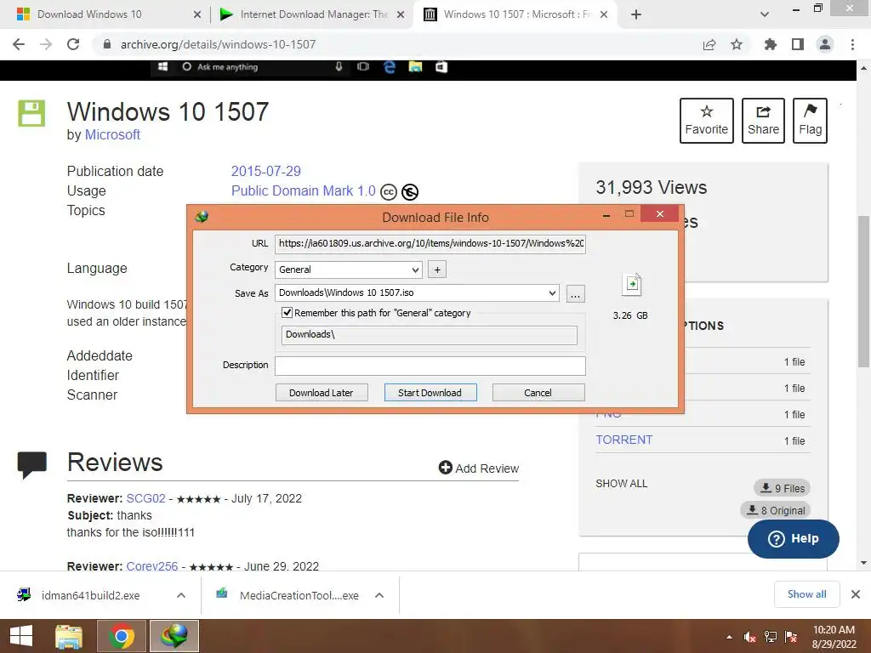
Task: Open the 2015-07-29 publication date link
Action: [x=265, y=171]
